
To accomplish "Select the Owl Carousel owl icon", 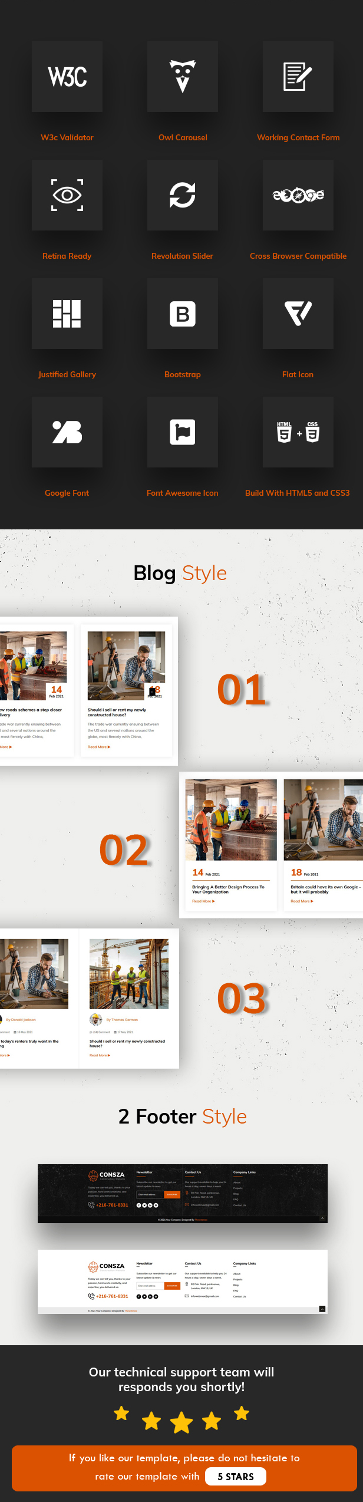I will 183,77.
